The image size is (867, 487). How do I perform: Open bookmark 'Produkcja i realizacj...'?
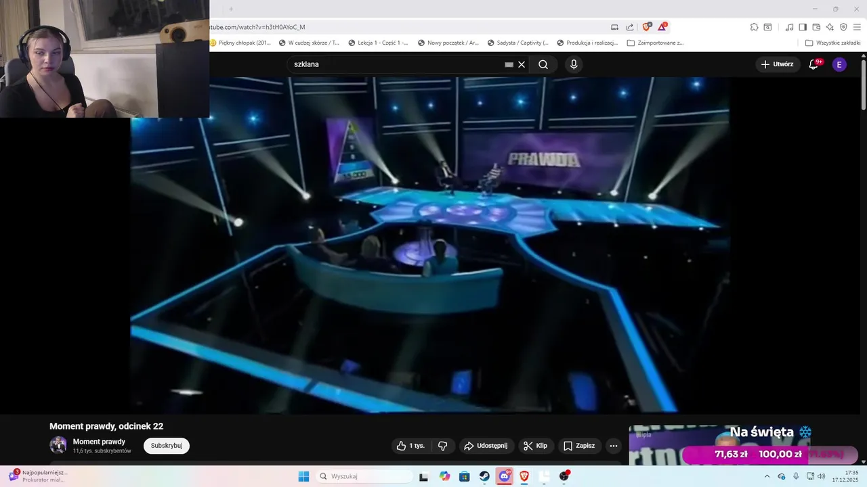588,43
